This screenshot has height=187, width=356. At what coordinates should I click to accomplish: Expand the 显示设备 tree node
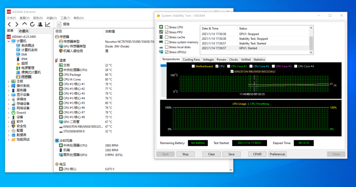[9, 95]
